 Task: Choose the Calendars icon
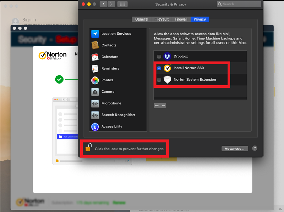coord(95,57)
